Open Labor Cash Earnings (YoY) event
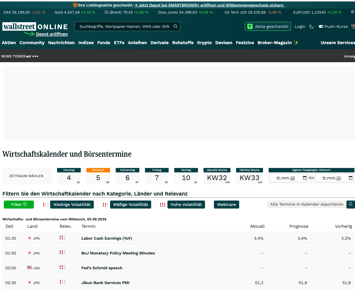355x290 pixels. tap(106, 238)
